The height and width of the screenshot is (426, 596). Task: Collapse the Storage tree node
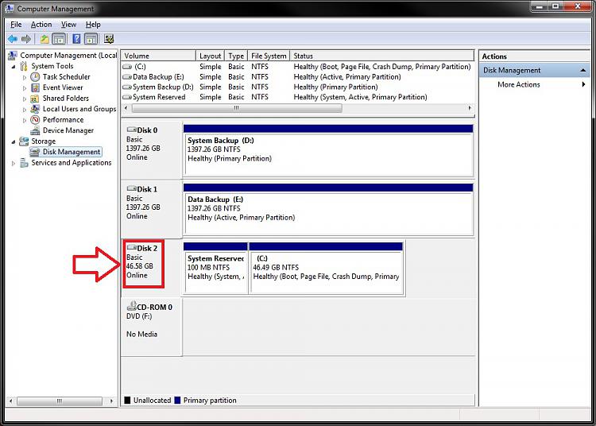(x=14, y=141)
